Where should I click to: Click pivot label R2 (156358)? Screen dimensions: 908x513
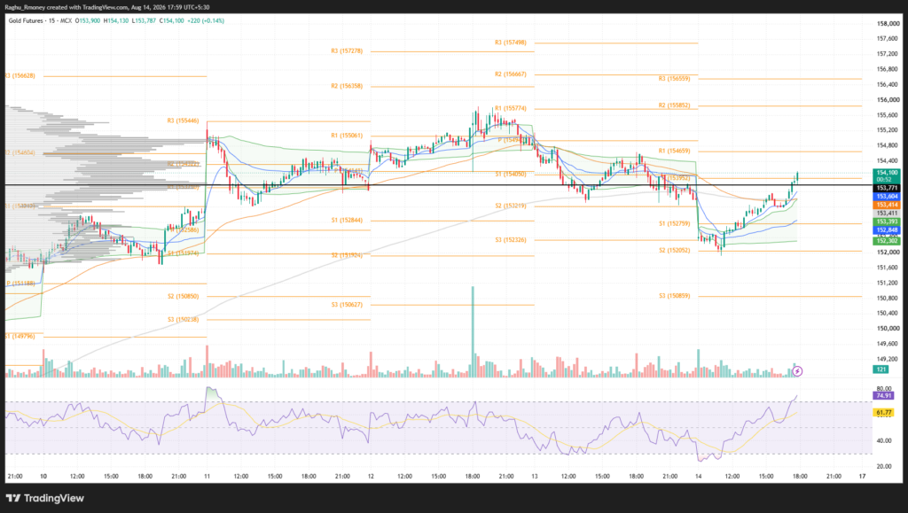pos(347,86)
